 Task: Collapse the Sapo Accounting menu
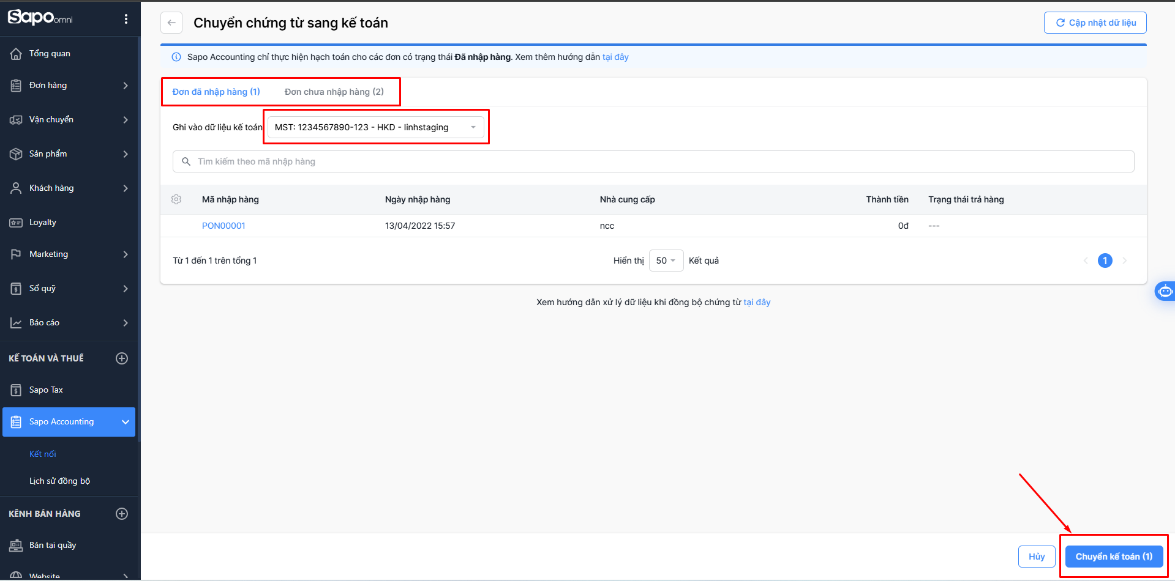(125, 422)
